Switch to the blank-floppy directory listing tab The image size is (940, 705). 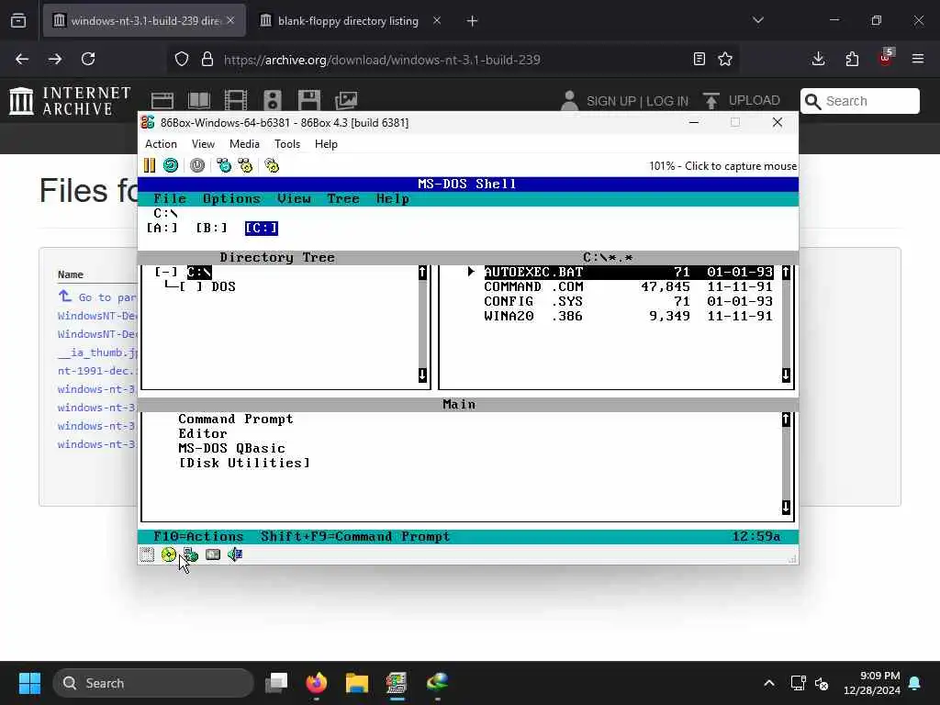[x=348, y=21]
